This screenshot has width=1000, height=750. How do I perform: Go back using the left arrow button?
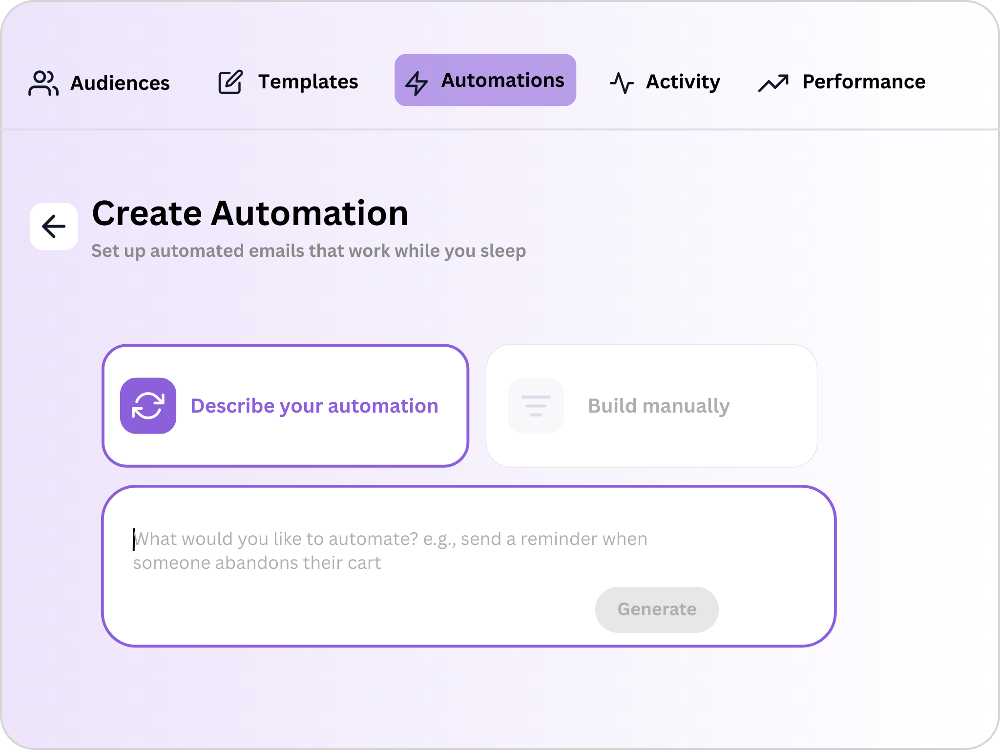(x=54, y=227)
